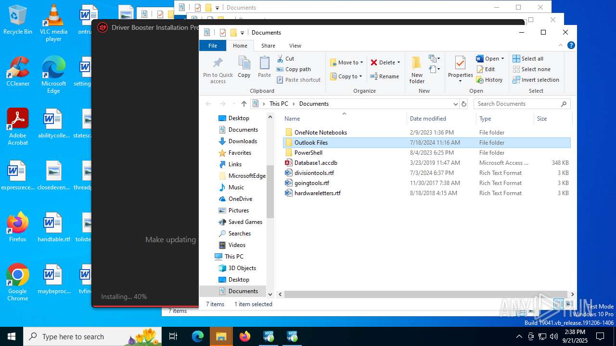Select the OneNote Notebooks folder
The width and height of the screenshot is (616, 346).
click(321, 133)
